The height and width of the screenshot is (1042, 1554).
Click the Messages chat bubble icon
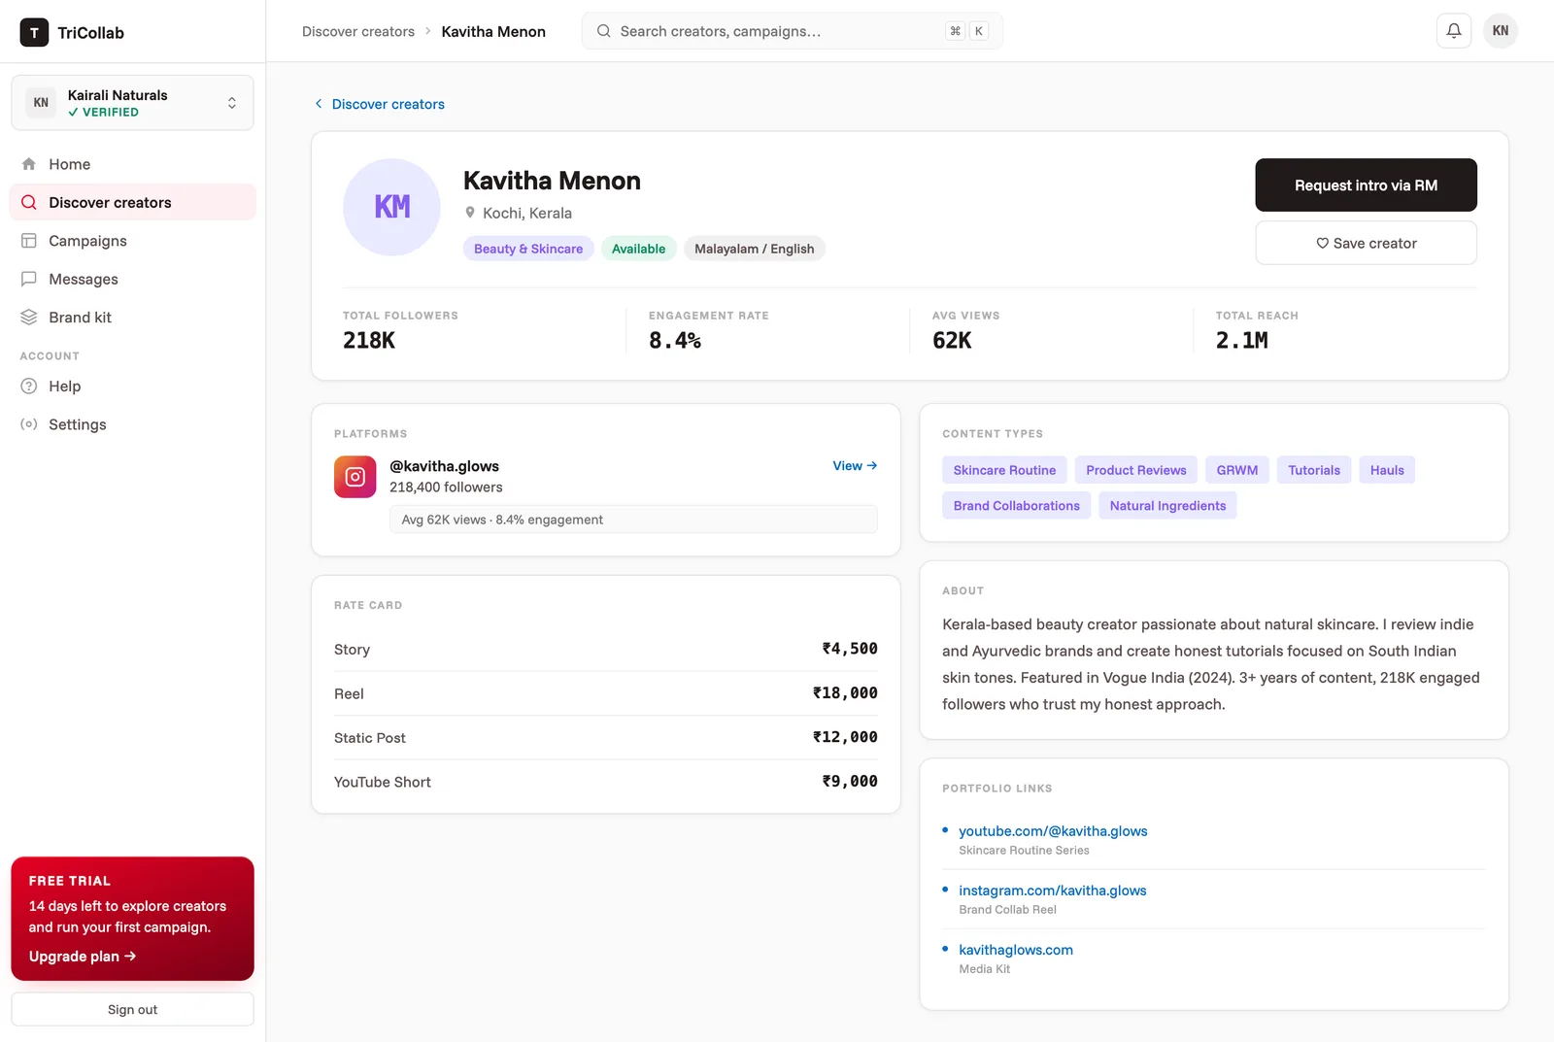pyautogui.click(x=29, y=279)
